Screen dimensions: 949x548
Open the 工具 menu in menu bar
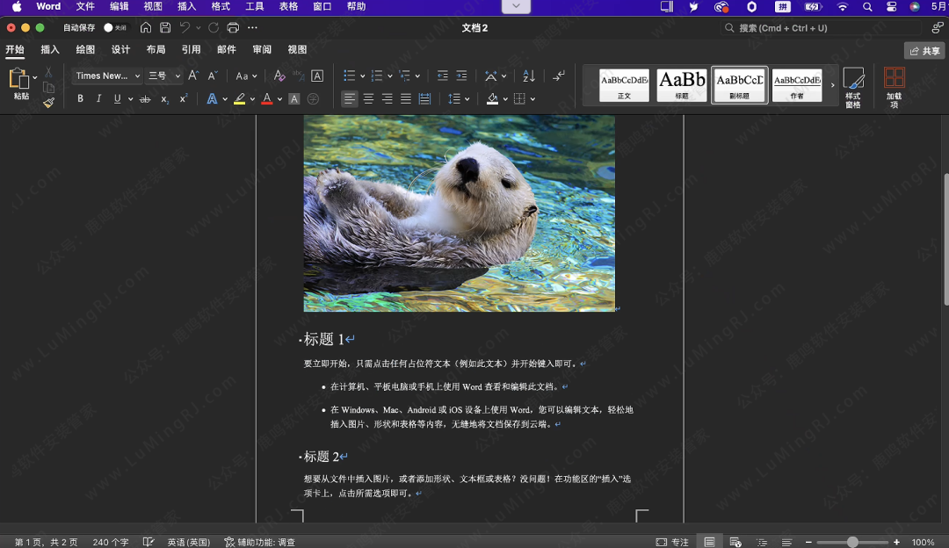[254, 7]
